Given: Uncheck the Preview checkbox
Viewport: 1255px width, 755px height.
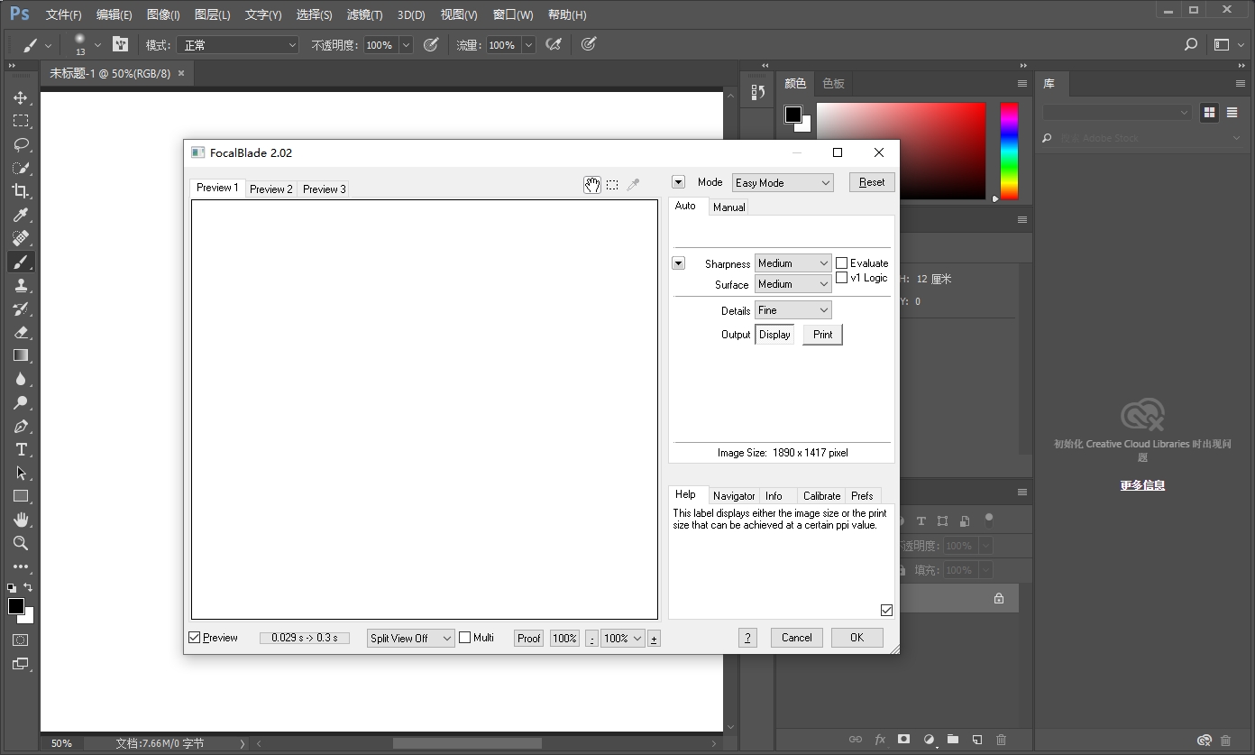Looking at the screenshot, I should click(195, 638).
